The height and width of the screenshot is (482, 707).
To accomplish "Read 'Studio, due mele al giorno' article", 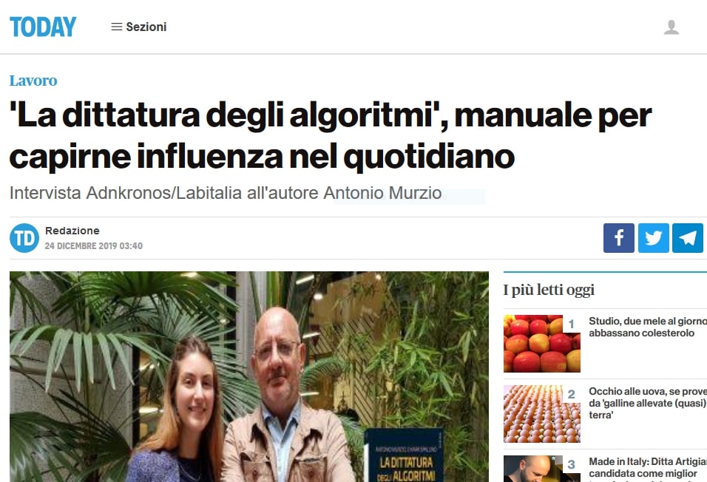I will click(648, 327).
